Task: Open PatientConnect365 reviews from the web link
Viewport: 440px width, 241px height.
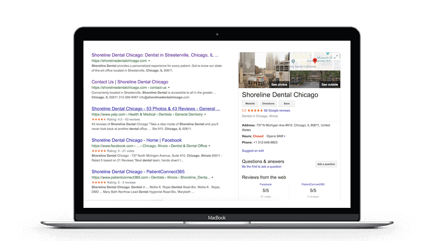Action: pyautogui.click(x=313, y=184)
